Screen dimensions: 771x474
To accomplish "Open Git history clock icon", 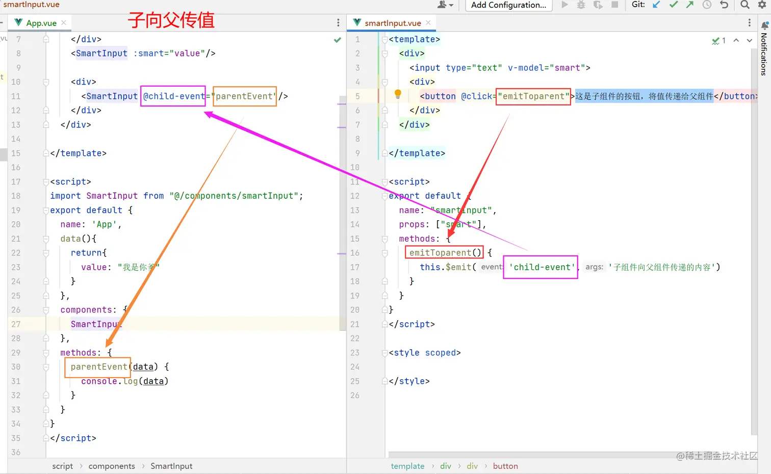I will coord(707,5).
